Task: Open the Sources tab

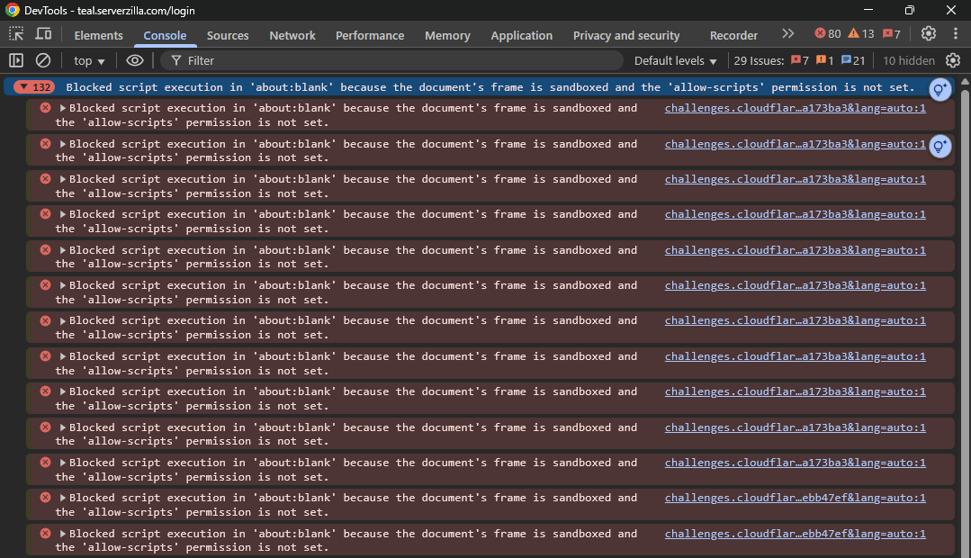Action: coord(228,35)
